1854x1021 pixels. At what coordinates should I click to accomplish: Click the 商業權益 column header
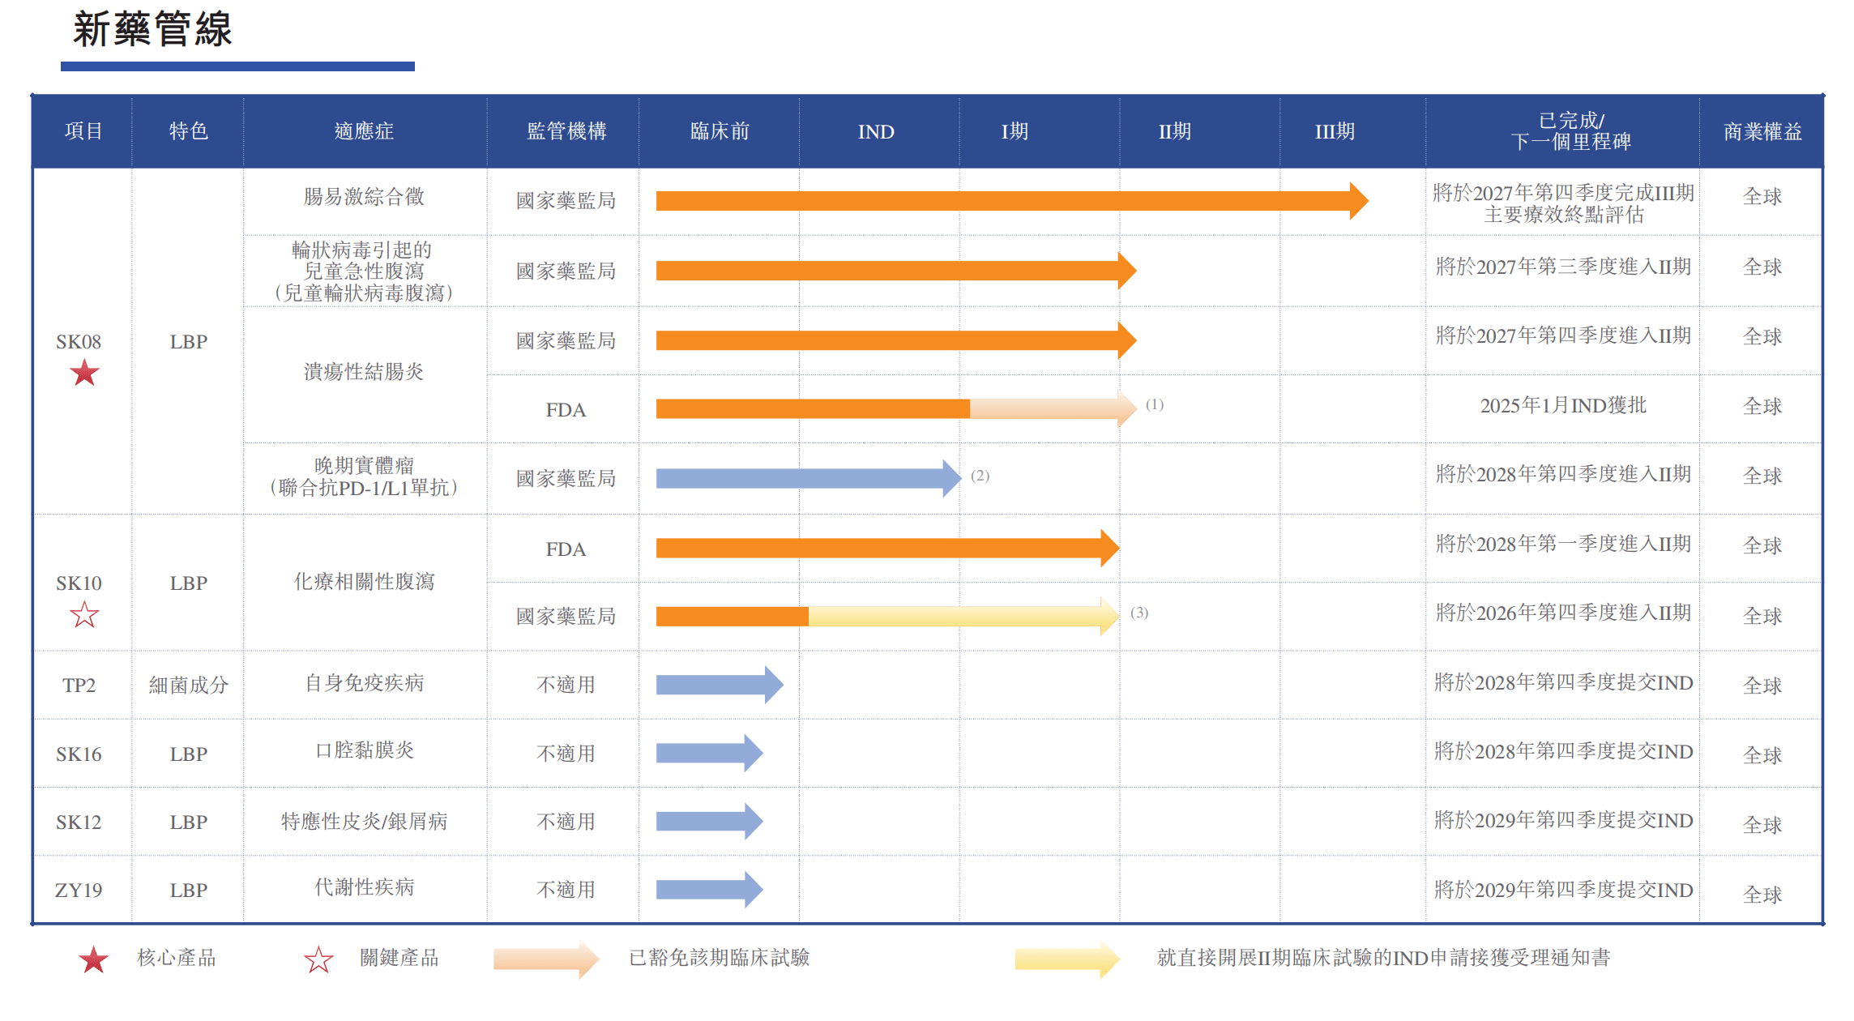coord(1762,131)
